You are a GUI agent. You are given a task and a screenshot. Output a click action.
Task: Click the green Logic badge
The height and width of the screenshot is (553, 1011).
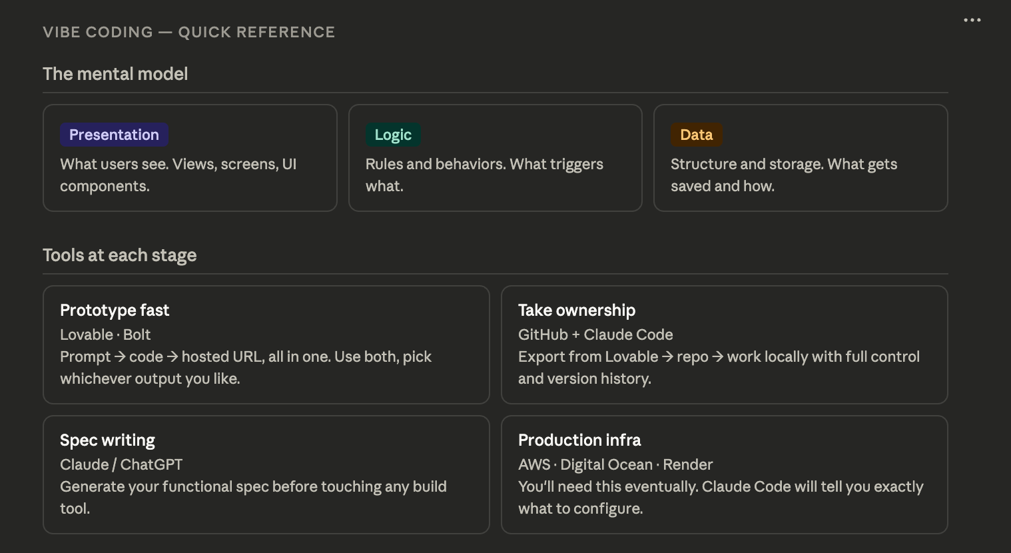(x=393, y=135)
